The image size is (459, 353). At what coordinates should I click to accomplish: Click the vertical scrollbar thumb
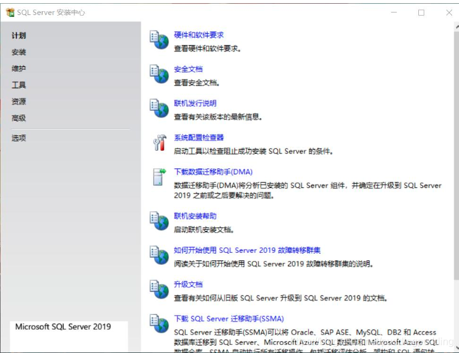(456, 155)
